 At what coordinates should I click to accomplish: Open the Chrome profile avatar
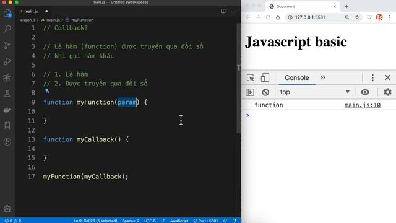pos(379,17)
